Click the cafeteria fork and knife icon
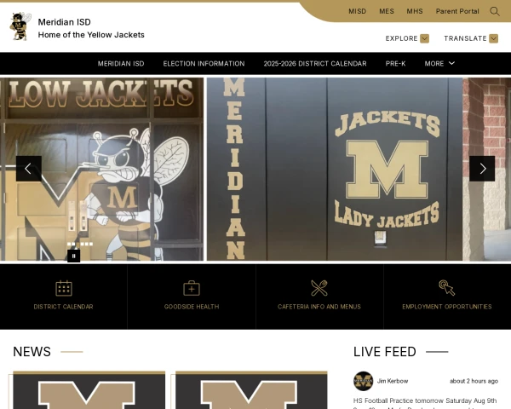The height and width of the screenshot is (409, 511). click(x=319, y=288)
